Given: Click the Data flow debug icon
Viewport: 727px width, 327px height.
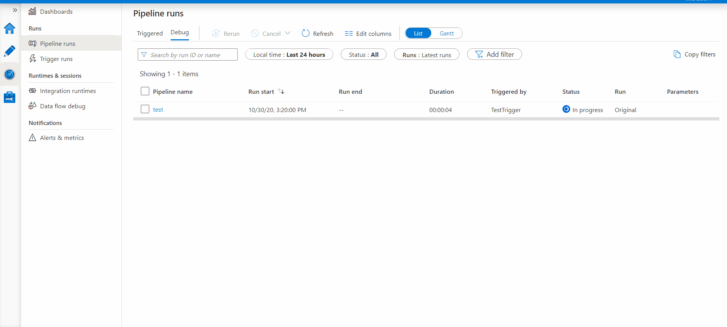Looking at the screenshot, I should click(x=32, y=106).
